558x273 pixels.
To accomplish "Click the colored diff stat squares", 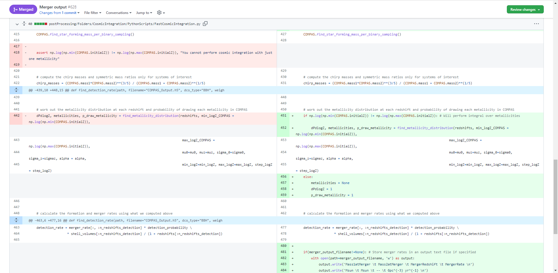I will click(x=40, y=24).
